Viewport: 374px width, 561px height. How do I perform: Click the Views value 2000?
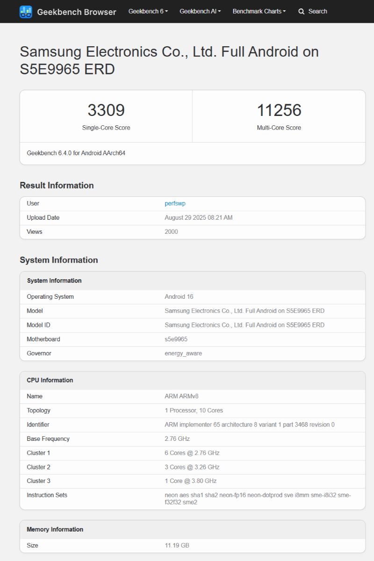click(x=172, y=231)
